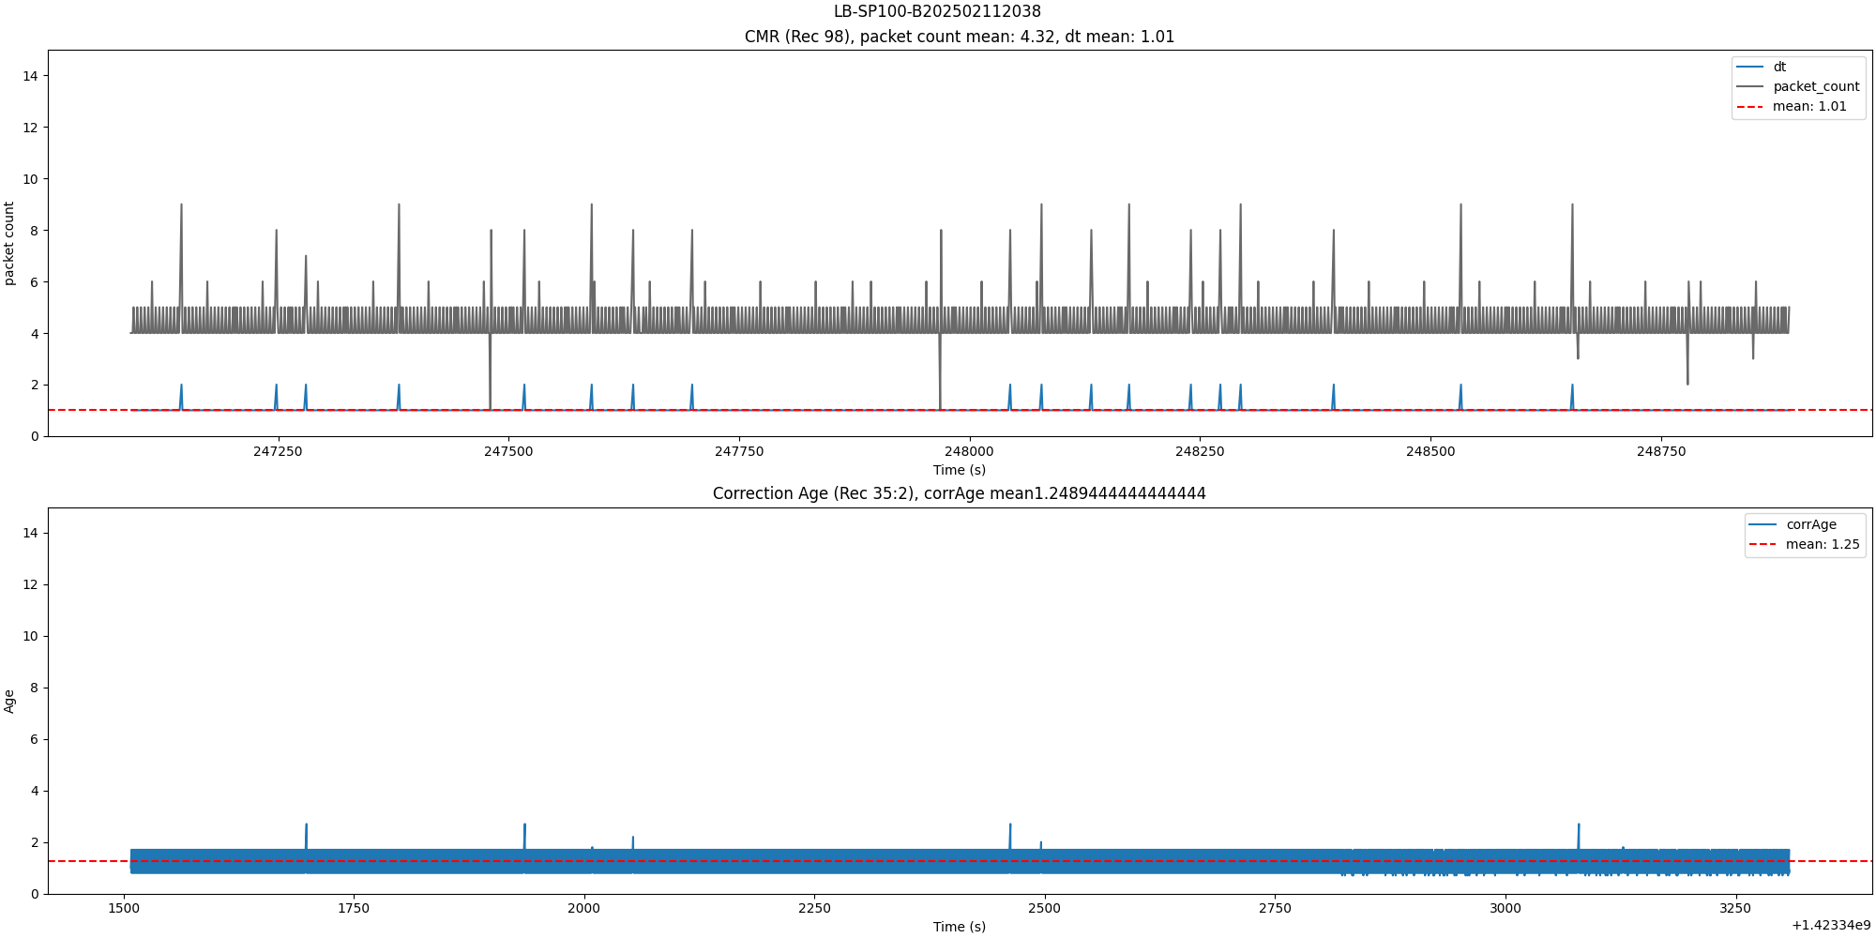
Task: Click the 247250 x-axis tick label
Action: (x=278, y=451)
